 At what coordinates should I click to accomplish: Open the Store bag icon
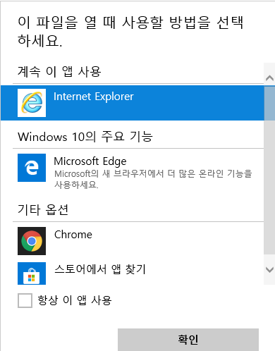pyautogui.click(x=32, y=273)
